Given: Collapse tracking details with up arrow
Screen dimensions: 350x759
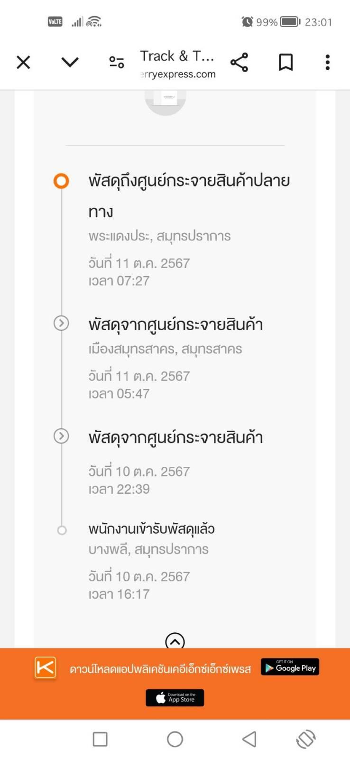Looking at the screenshot, I should click(x=175, y=641).
